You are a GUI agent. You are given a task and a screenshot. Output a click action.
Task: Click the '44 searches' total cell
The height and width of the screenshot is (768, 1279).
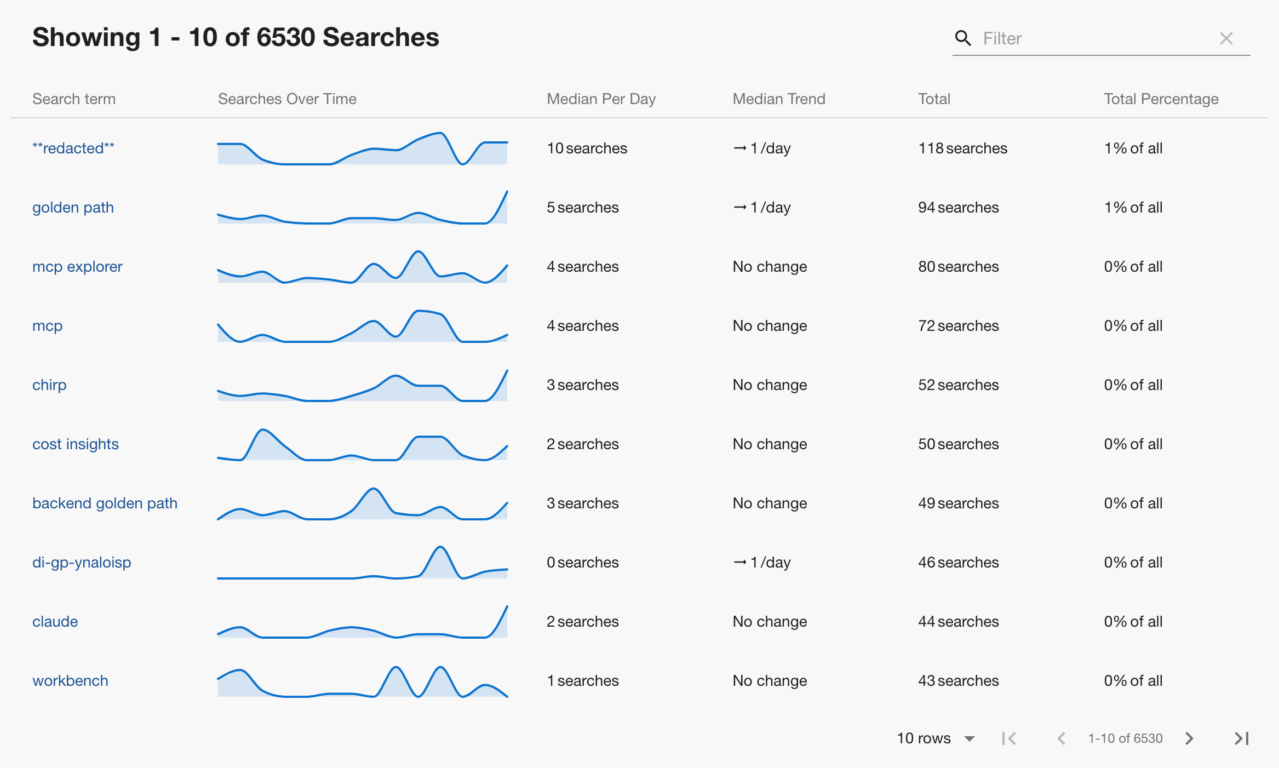click(x=958, y=621)
